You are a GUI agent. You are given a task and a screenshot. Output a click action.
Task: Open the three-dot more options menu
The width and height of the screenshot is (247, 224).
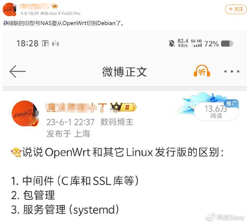pos(232,71)
